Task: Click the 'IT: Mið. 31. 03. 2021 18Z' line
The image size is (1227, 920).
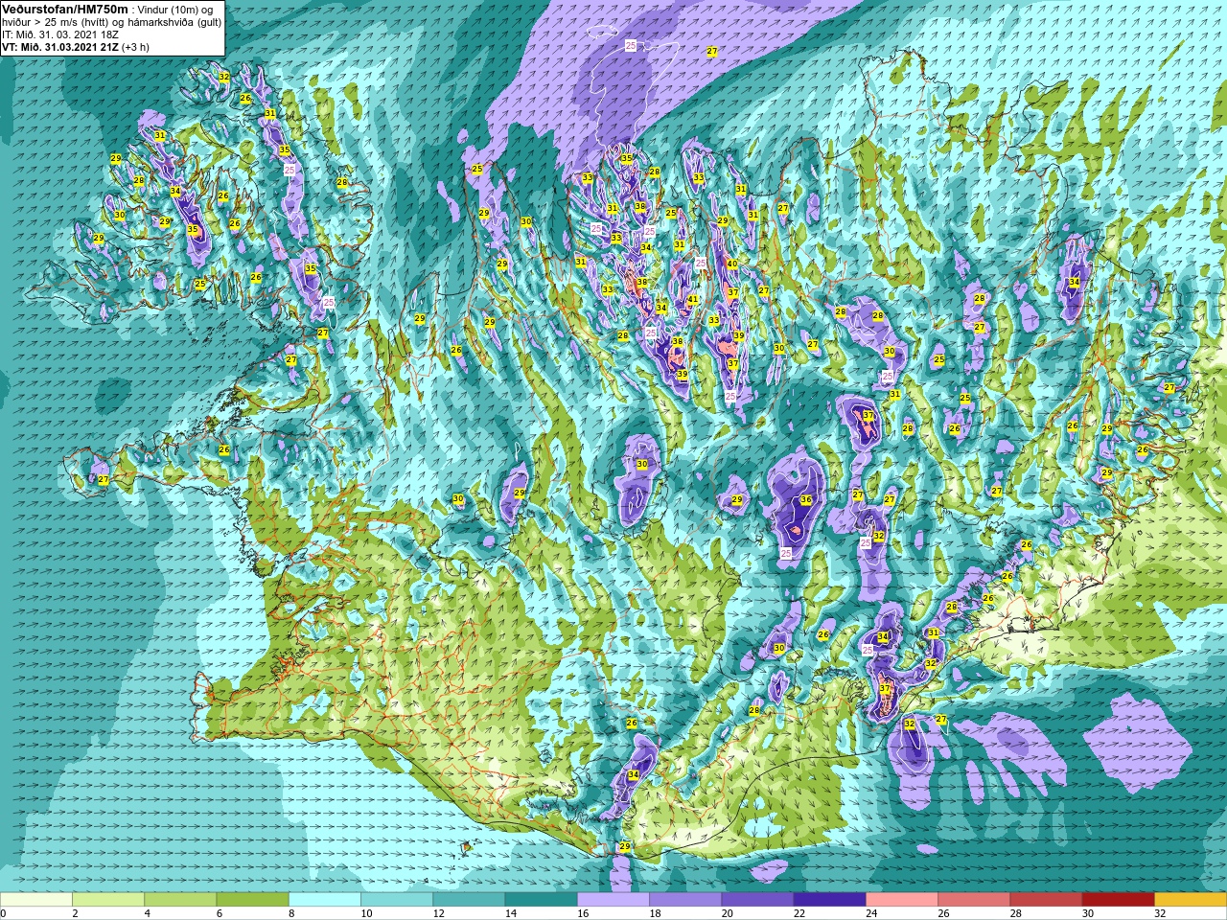Action: 60,34
